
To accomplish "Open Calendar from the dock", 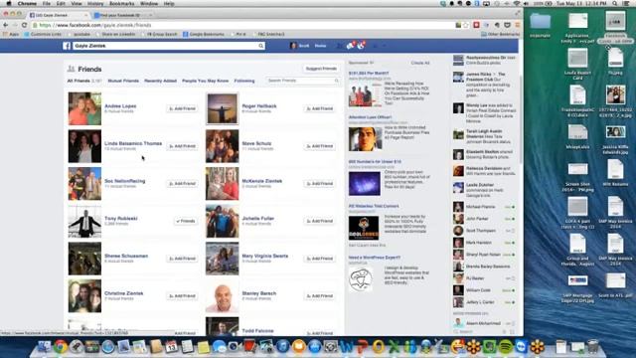I will coord(171,347).
